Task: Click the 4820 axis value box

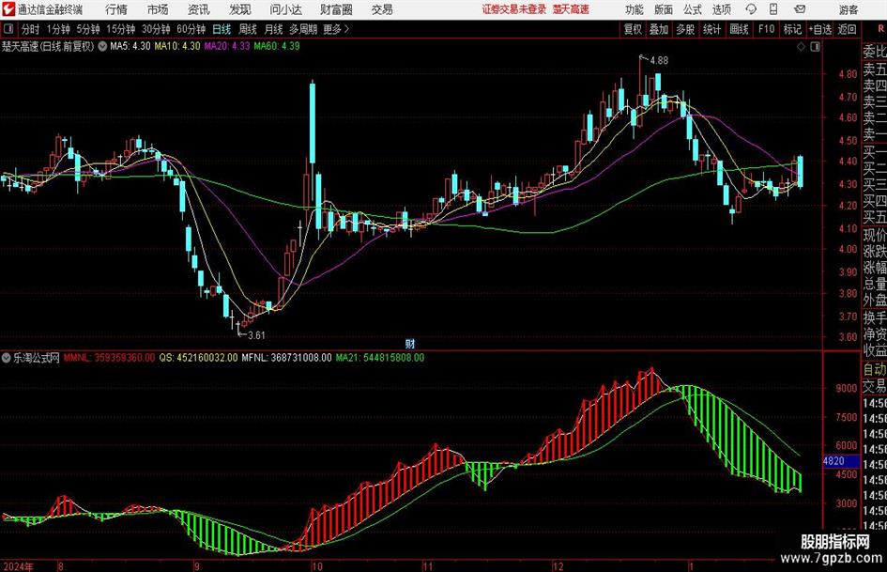Action: [841, 461]
